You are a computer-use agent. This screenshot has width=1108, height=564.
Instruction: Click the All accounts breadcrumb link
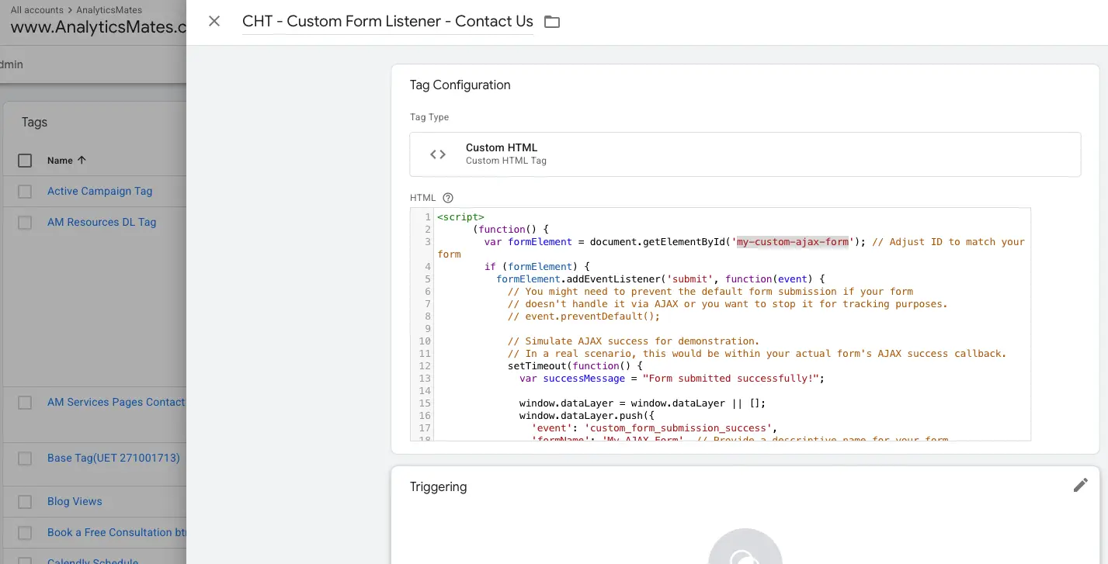click(x=38, y=10)
